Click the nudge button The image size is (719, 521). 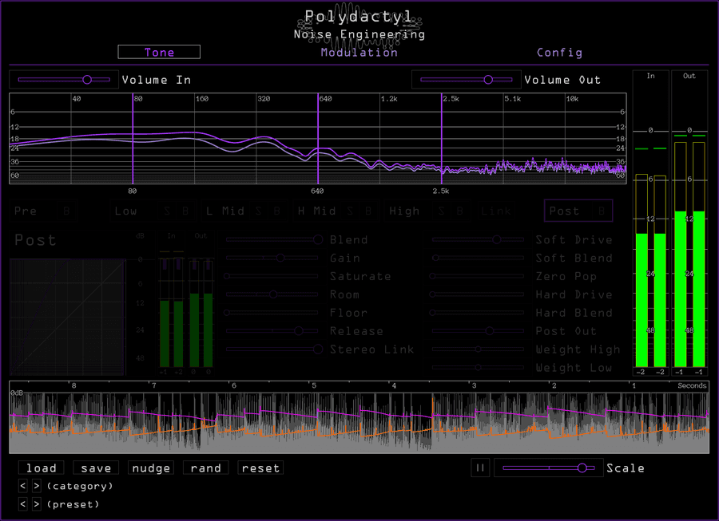(151, 468)
